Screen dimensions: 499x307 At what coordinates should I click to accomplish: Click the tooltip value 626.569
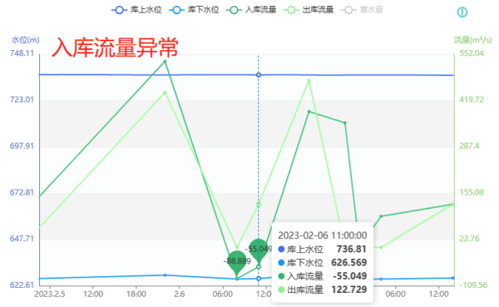(x=349, y=262)
